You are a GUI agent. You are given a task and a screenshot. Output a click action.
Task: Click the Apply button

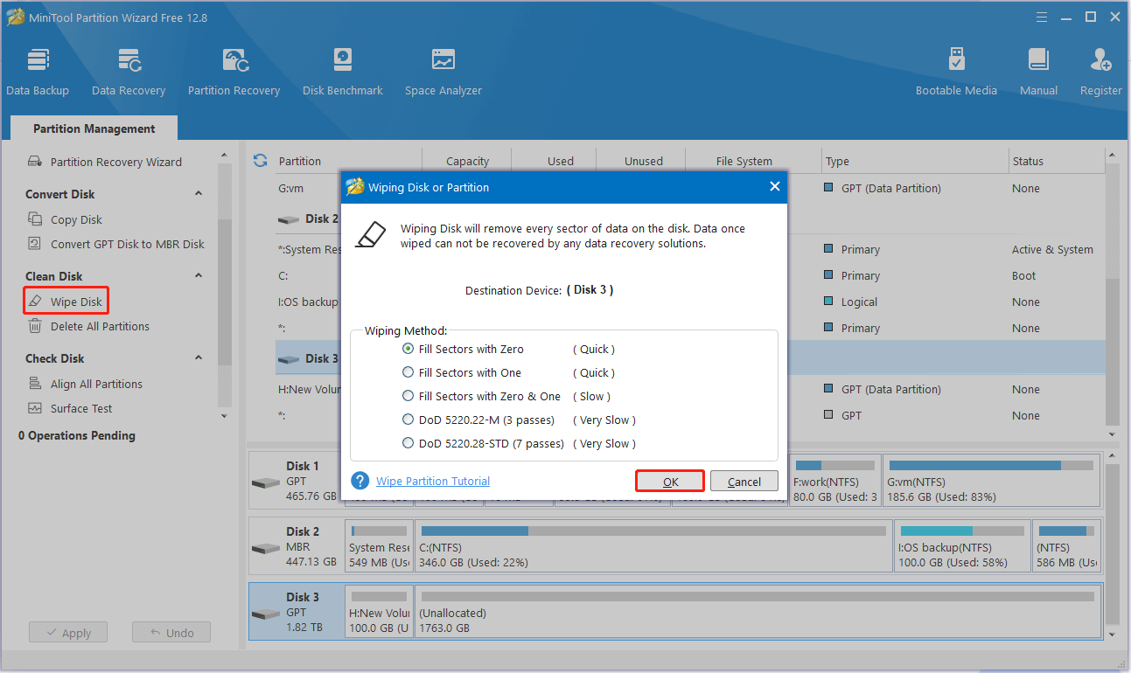click(67, 633)
